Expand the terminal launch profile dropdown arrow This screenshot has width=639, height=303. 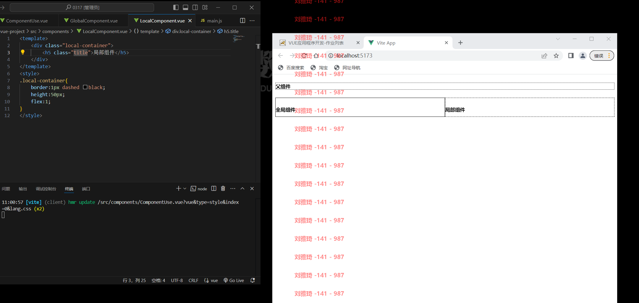coord(185,189)
